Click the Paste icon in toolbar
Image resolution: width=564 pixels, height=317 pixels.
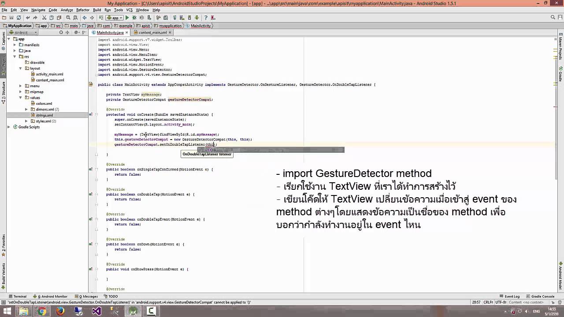(59, 18)
